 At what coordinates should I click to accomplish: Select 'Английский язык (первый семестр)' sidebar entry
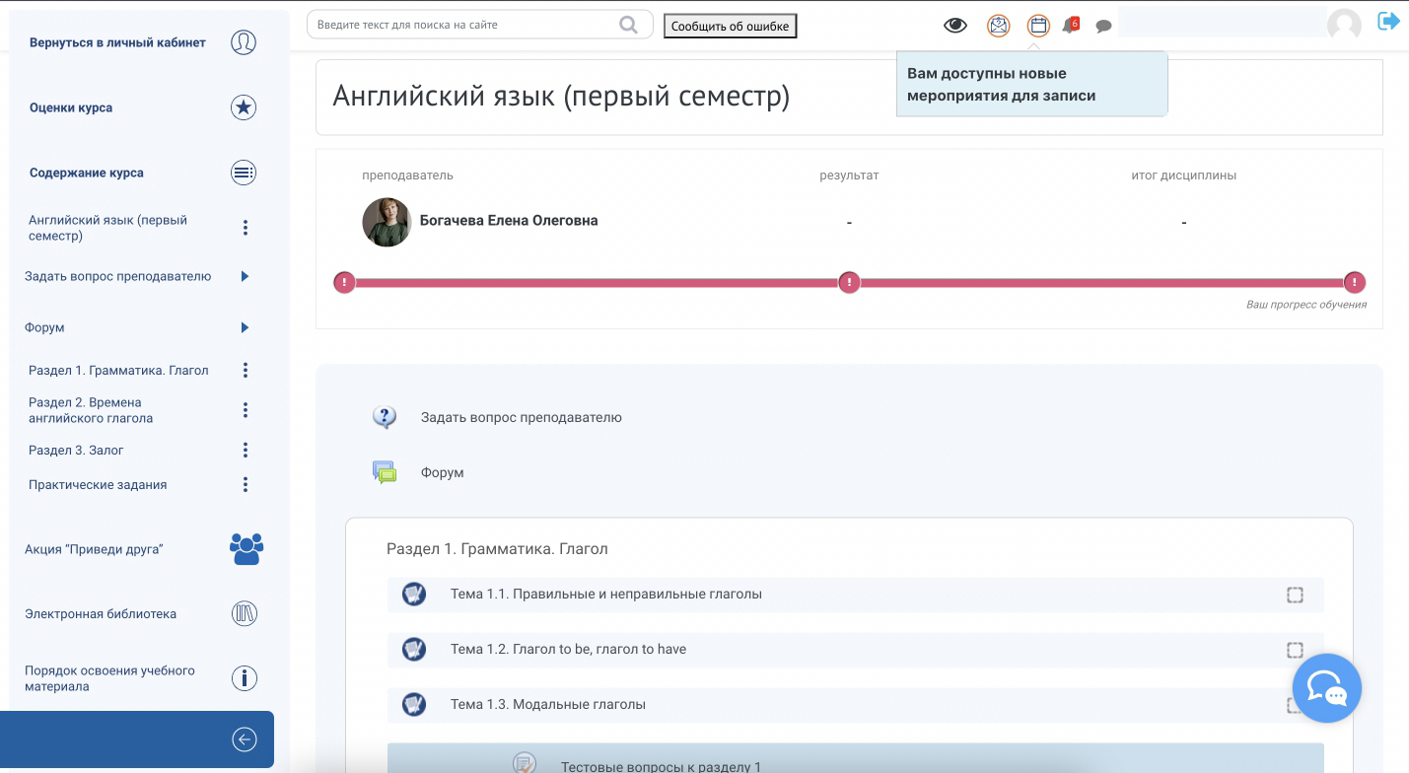point(107,228)
